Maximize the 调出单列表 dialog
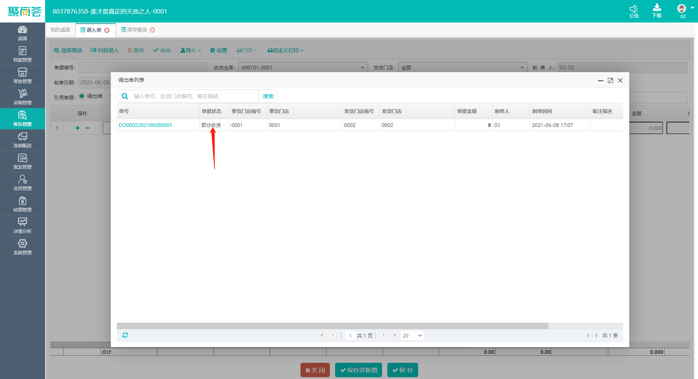Screen dimensions: 698x379 tap(610, 80)
